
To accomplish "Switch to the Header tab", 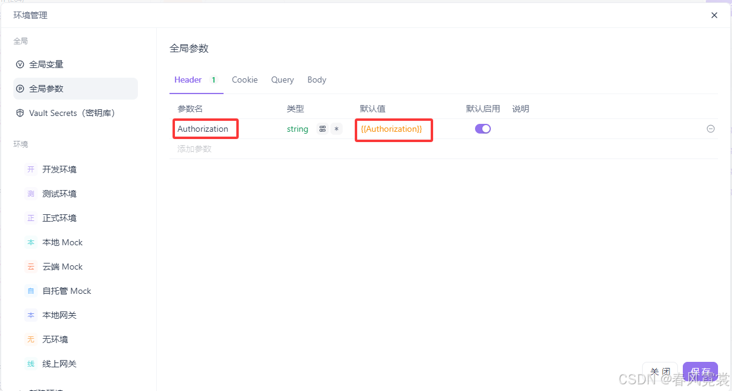I will point(196,80).
